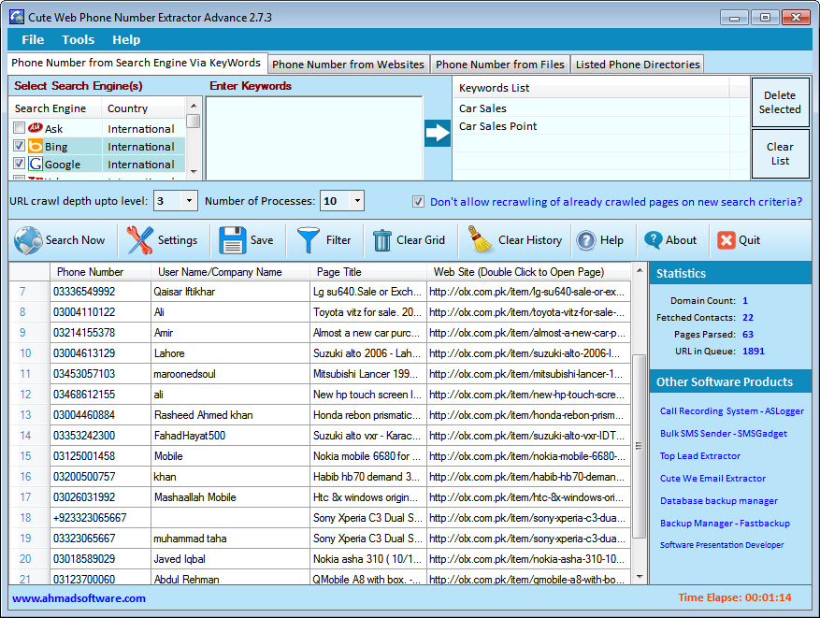The width and height of the screenshot is (820, 618).
Task: Click the Clear History broom icon
Action: coord(482,240)
